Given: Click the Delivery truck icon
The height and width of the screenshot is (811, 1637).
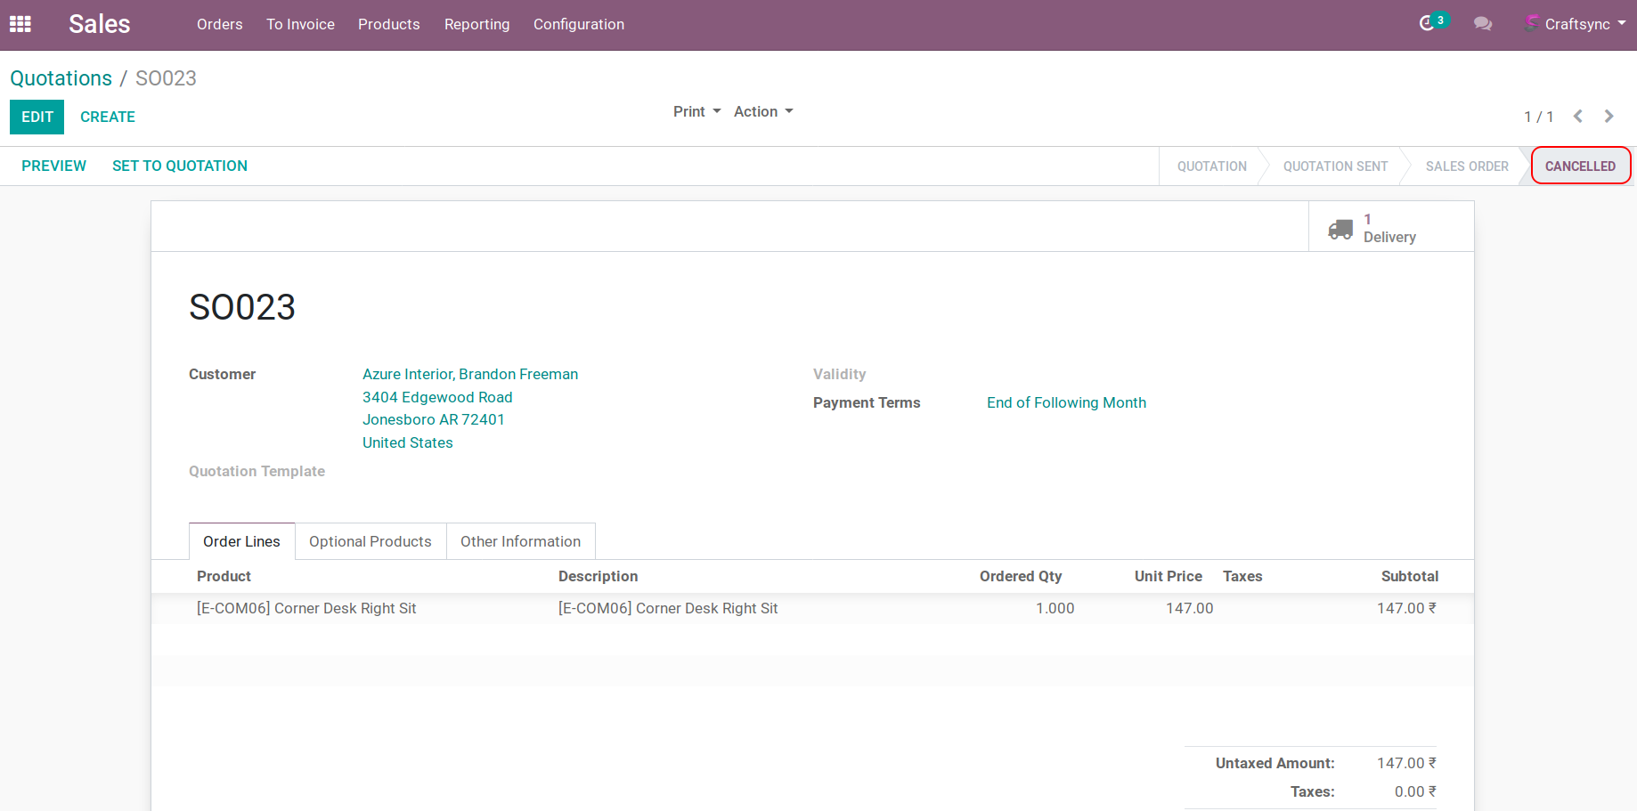Looking at the screenshot, I should click(x=1340, y=229).
